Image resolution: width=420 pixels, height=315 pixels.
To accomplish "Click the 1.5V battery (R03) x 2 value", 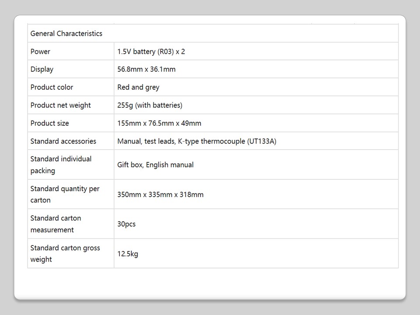I will click(x=151, y=52).
